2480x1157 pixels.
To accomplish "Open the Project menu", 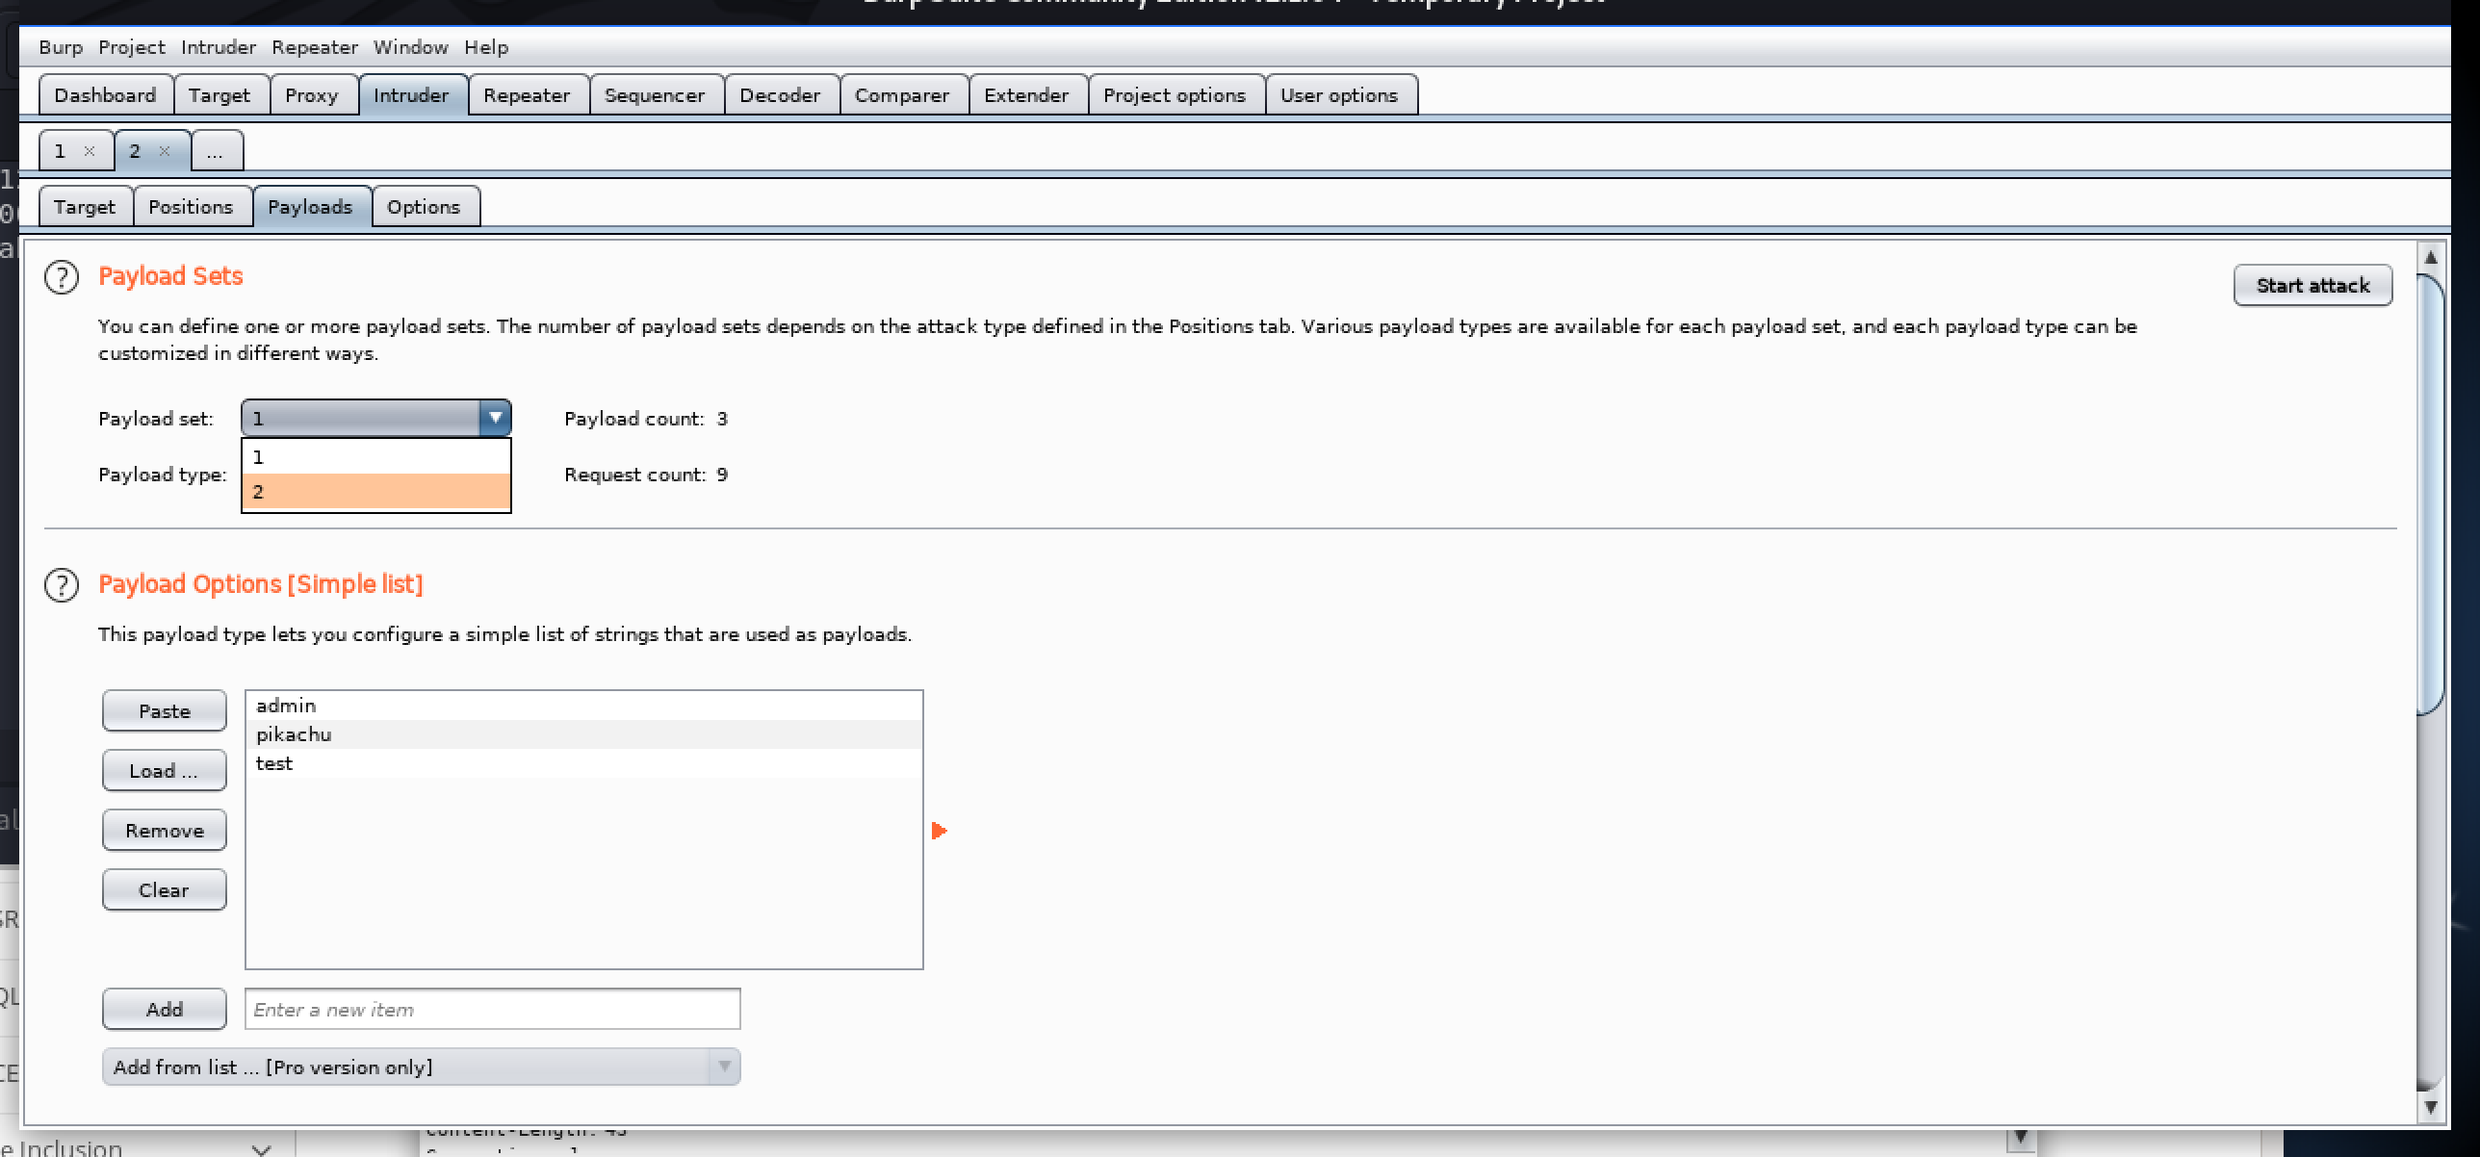I will pyautogui.click(x=131, y=47).
